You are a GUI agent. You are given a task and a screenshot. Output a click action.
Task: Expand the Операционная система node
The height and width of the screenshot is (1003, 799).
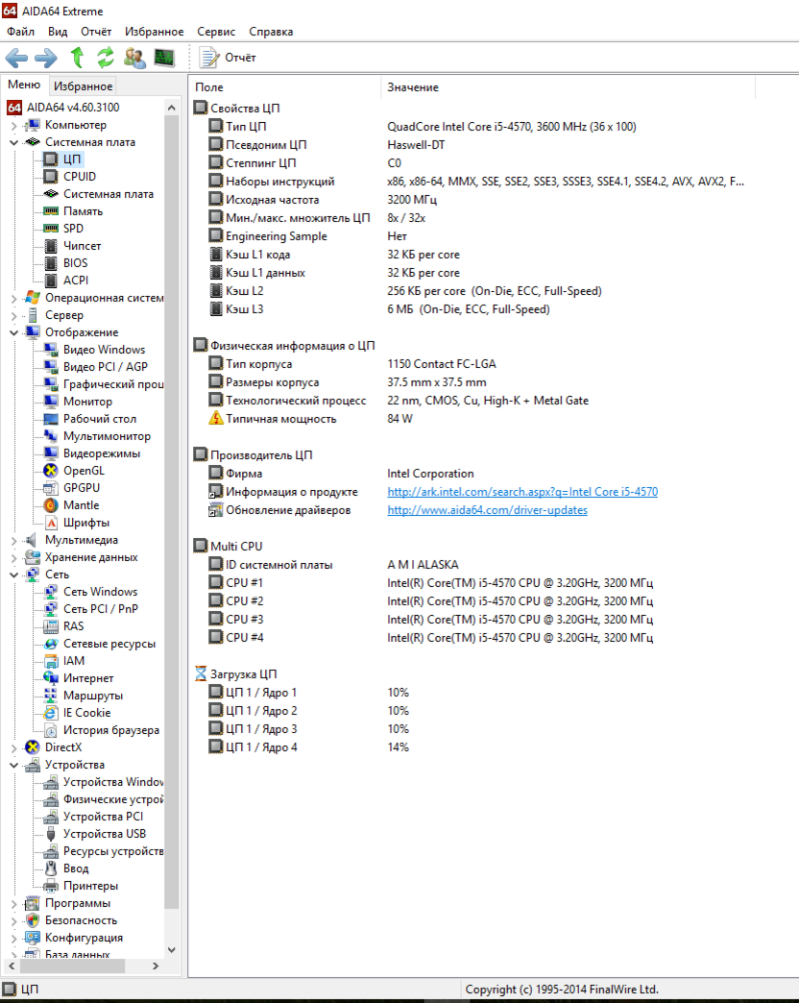[x=14, y=298]
